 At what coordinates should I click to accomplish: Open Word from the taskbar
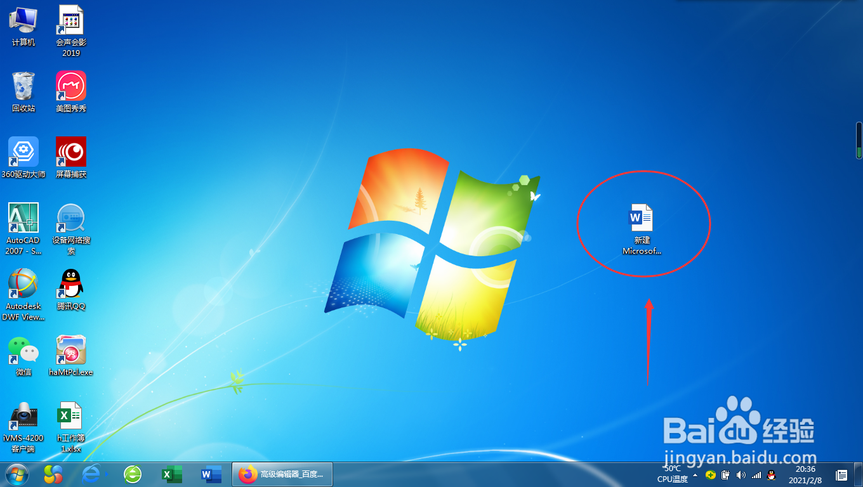(x=211, y=474)
